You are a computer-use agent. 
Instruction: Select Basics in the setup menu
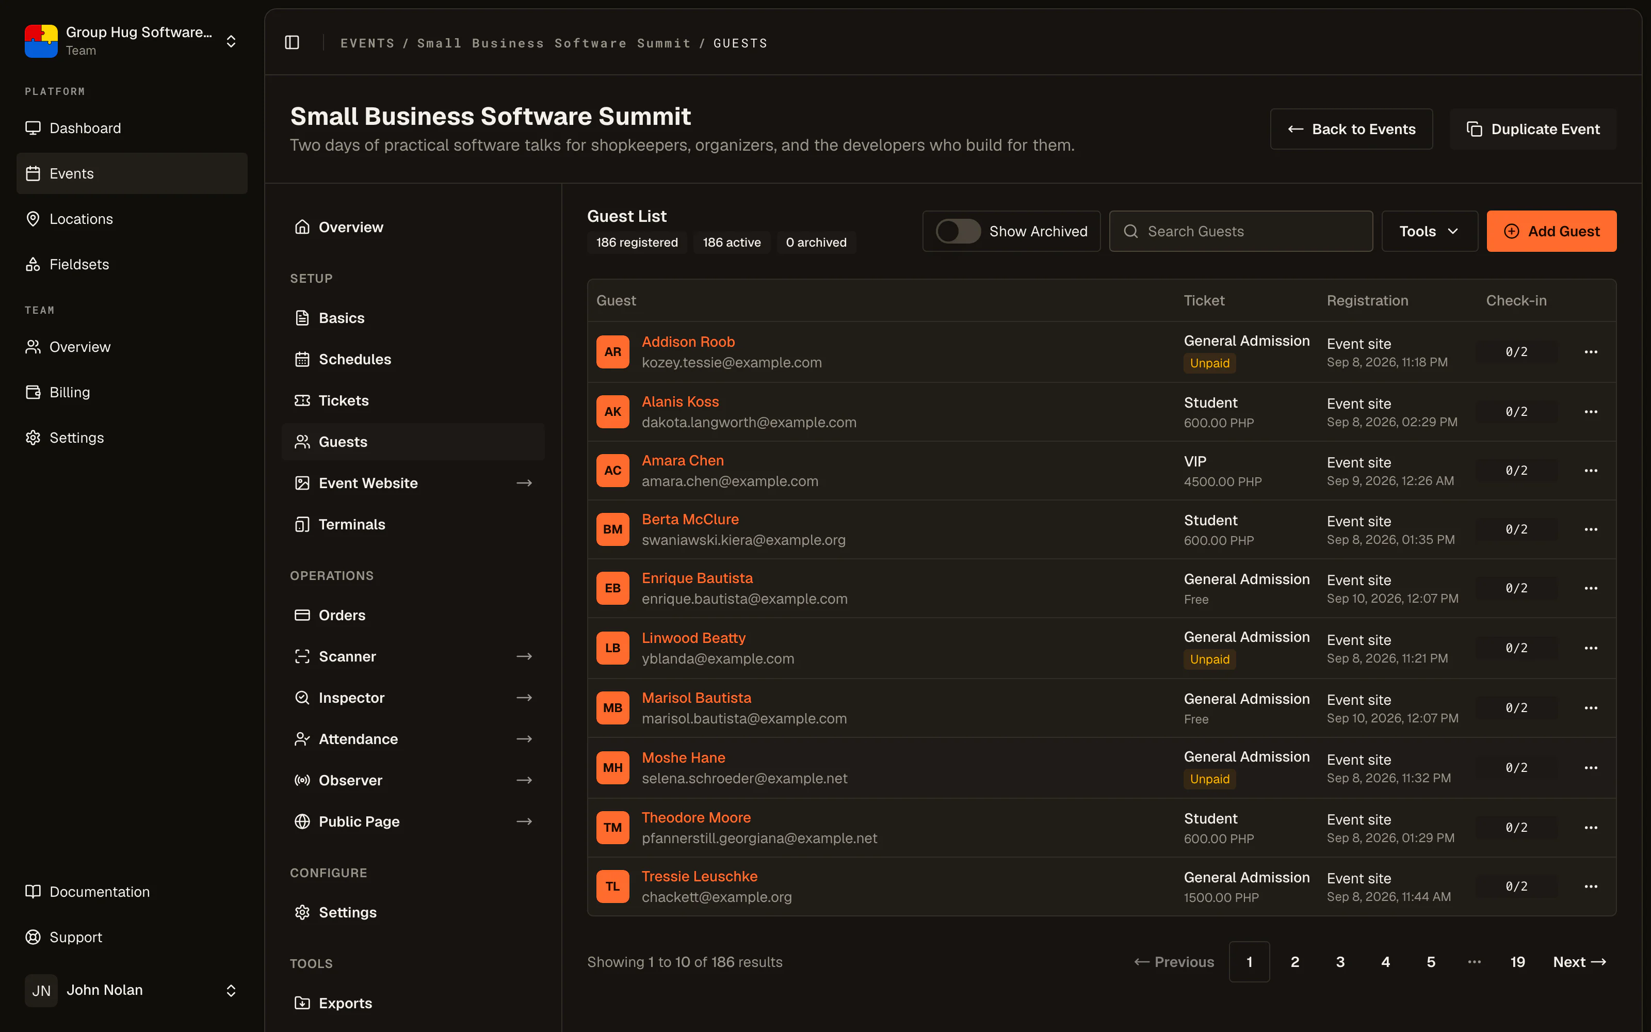click(x=413, y=318)
